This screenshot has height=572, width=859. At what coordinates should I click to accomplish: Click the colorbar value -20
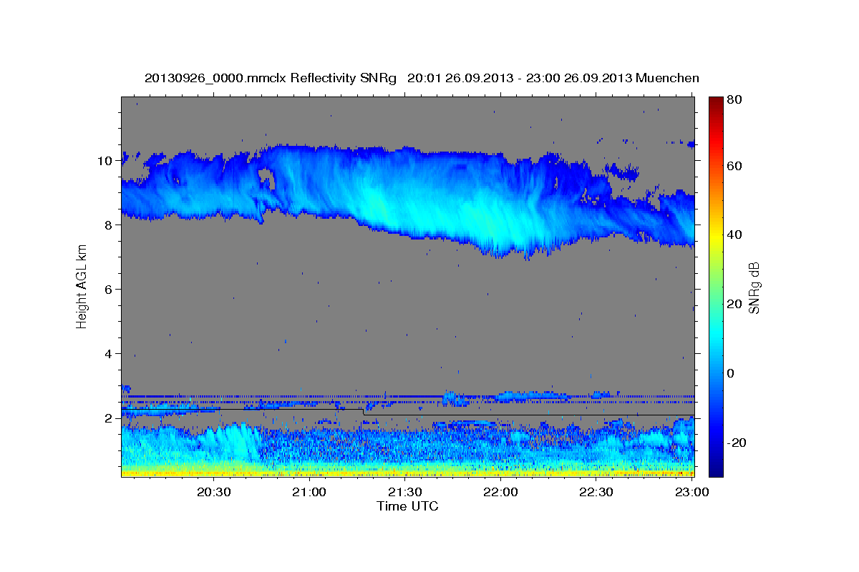tap(737, 443)
